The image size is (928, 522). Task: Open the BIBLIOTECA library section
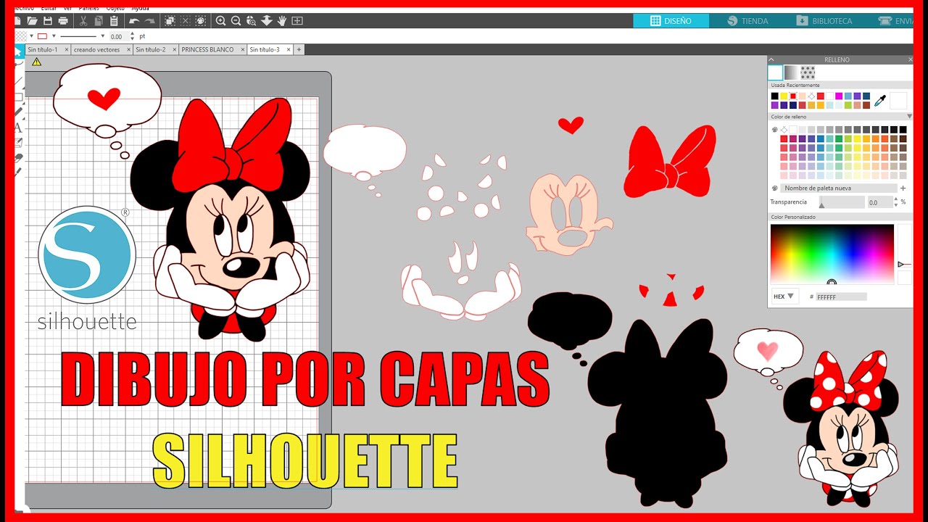click(825, 21)
